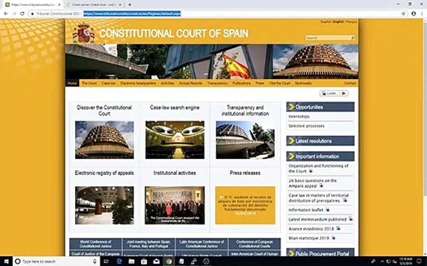Viewport: 427px width, 266px height.
Task: Select the English language link
Action: point(338,22)
